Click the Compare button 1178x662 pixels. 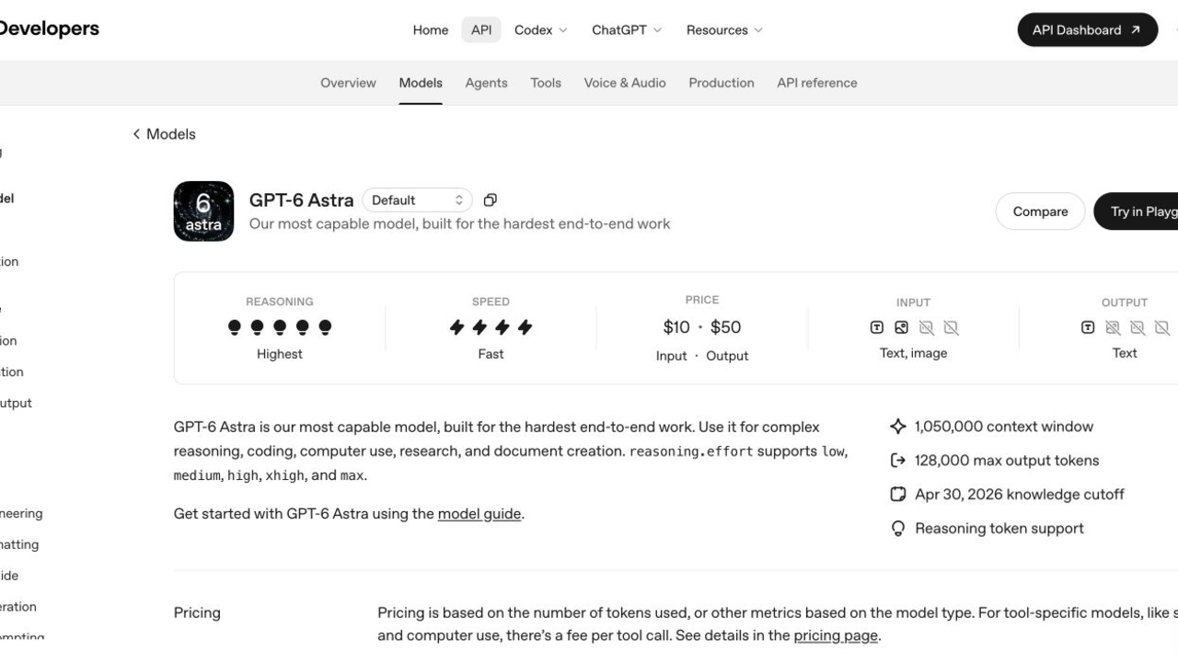(1040, 211)
